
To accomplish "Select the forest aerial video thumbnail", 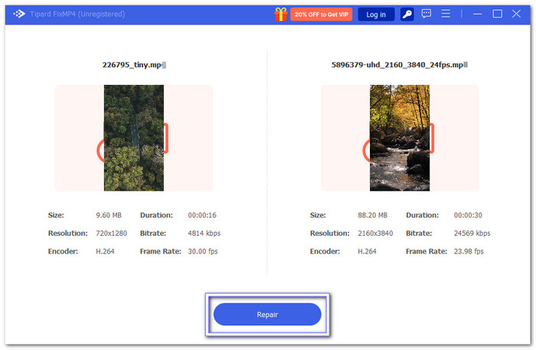I will click(134, 138).
